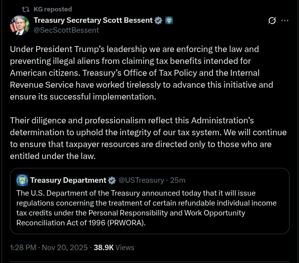Click the Treasury Department name in quoted post
The height and width of the screenshot is (263, 299).
[x=68, y=180]
